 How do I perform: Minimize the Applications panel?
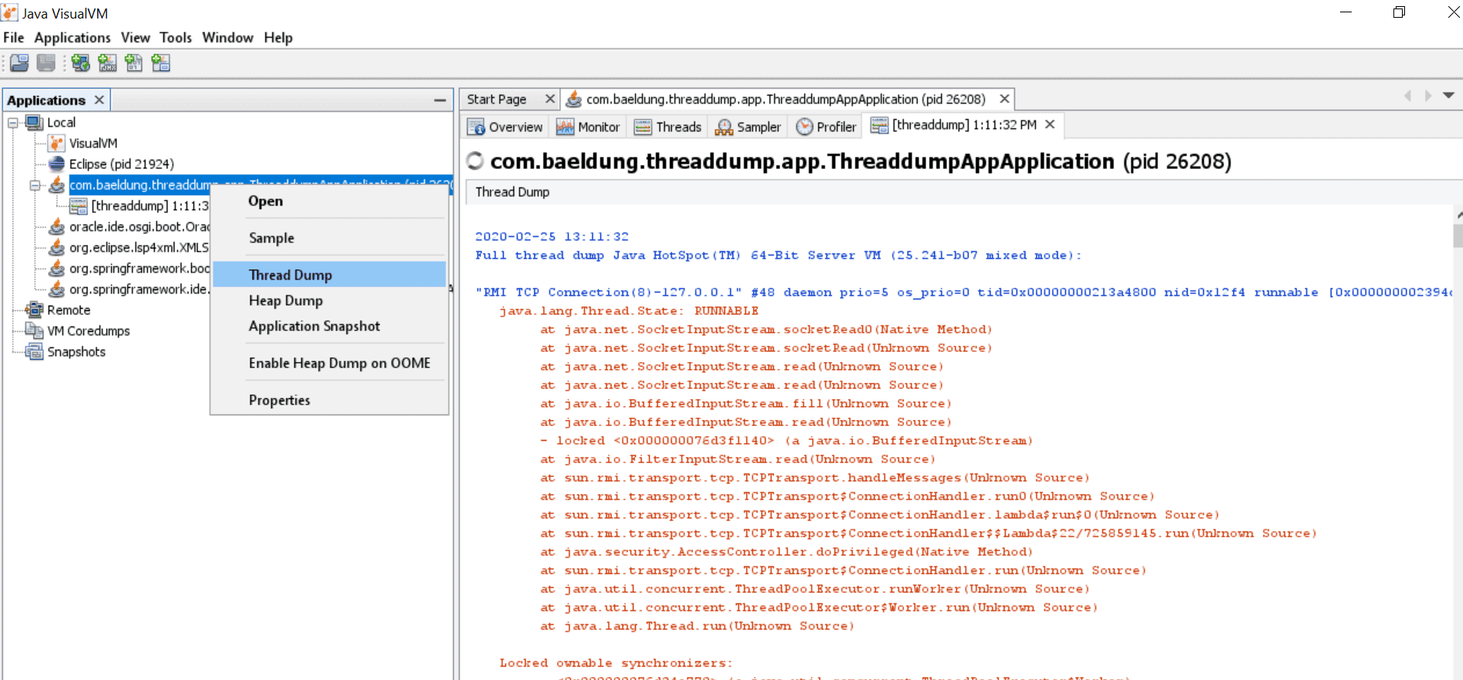click(x=440, y=100)
